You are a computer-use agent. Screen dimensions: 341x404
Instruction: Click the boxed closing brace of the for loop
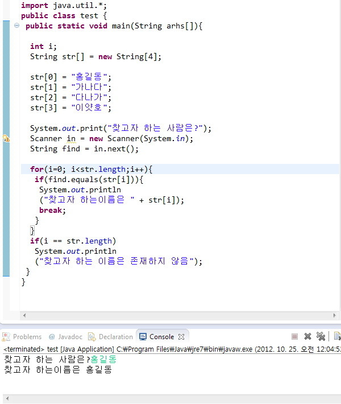32,230
